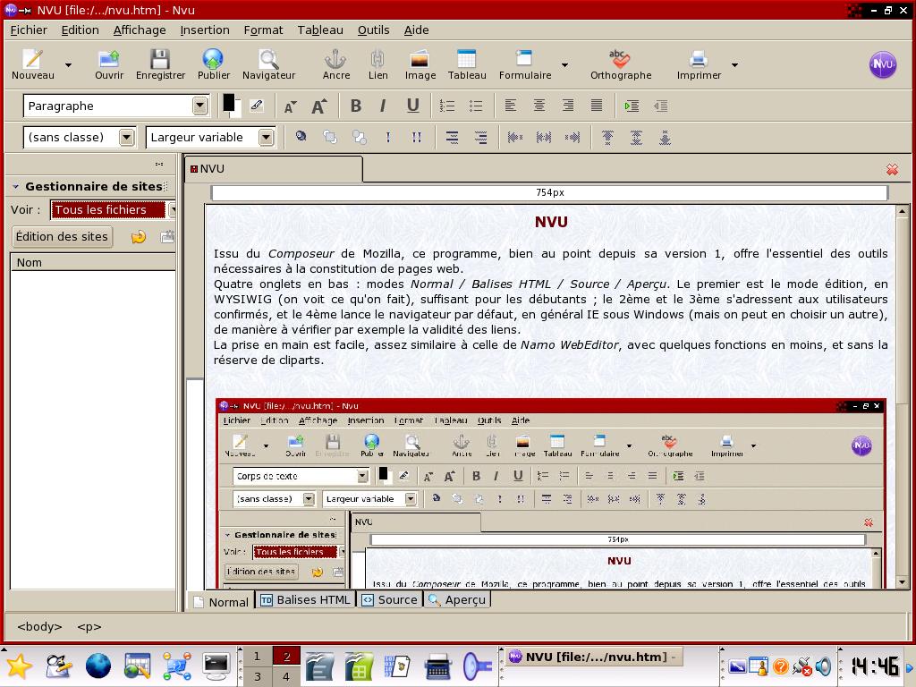This screenshot has width=916, height=687.
Task: Open the Format menu
Action: tap(263, 30)
